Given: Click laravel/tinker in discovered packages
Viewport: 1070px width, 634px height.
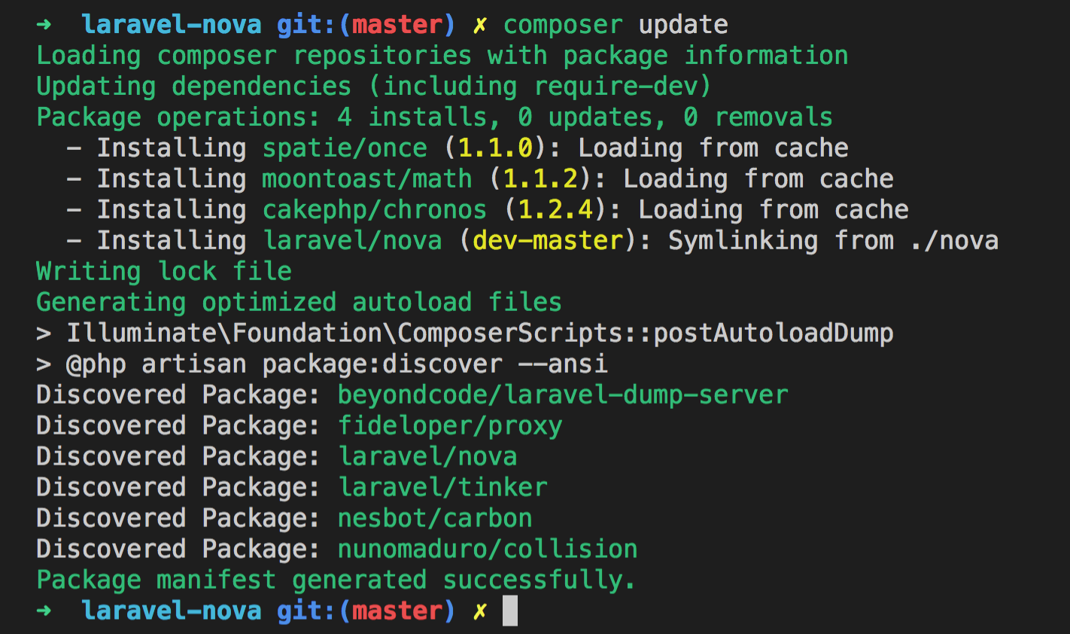Looking at the screenshot, I should (442, 487).
